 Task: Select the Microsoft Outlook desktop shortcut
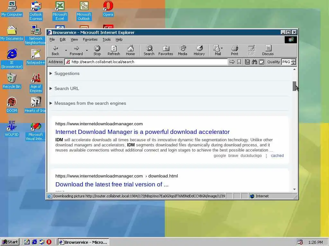tap(84, 11)
